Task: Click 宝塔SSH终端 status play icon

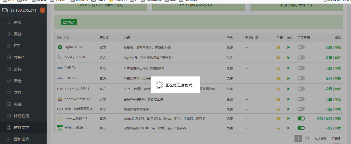Action: (x=289, y=128)
